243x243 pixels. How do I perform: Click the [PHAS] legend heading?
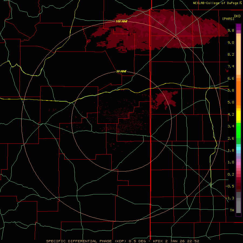228,19
